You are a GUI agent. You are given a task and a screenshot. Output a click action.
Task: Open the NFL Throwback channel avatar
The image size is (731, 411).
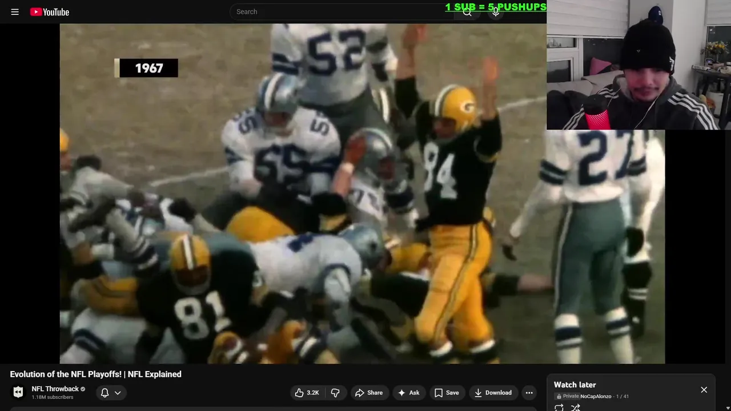[18, 392]
